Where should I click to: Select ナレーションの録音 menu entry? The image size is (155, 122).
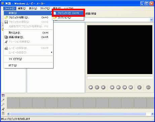click(x=28, y=42)
